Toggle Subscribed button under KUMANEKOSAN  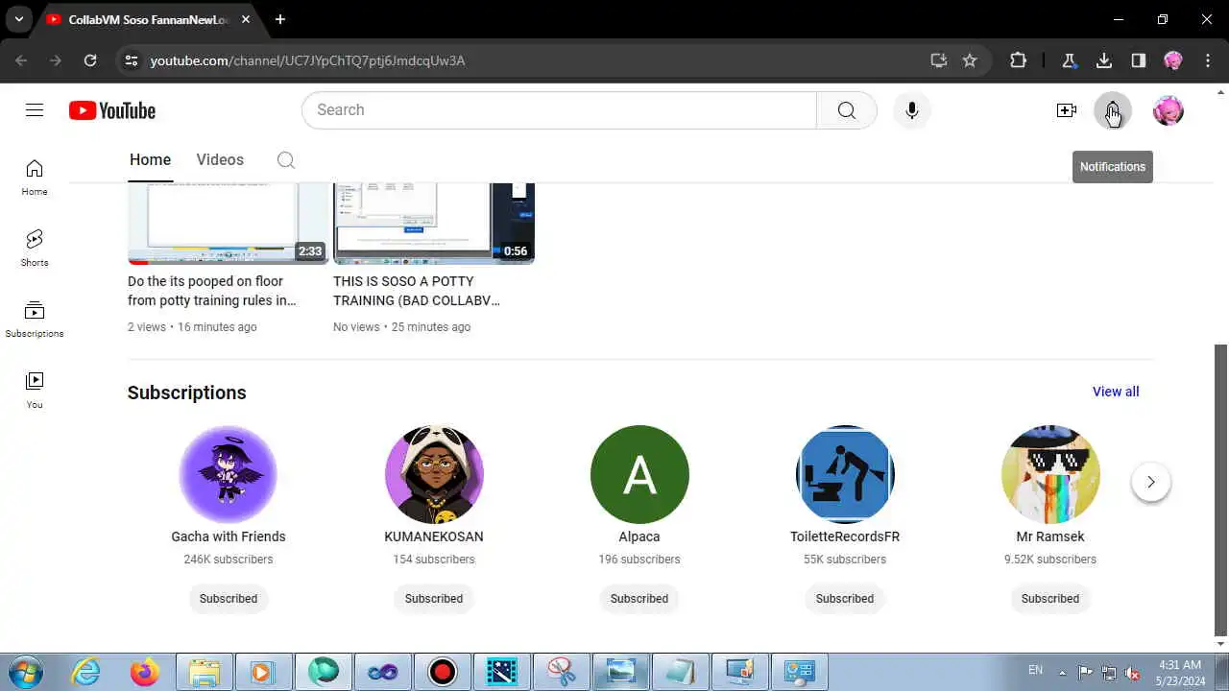tap(434, 599)
